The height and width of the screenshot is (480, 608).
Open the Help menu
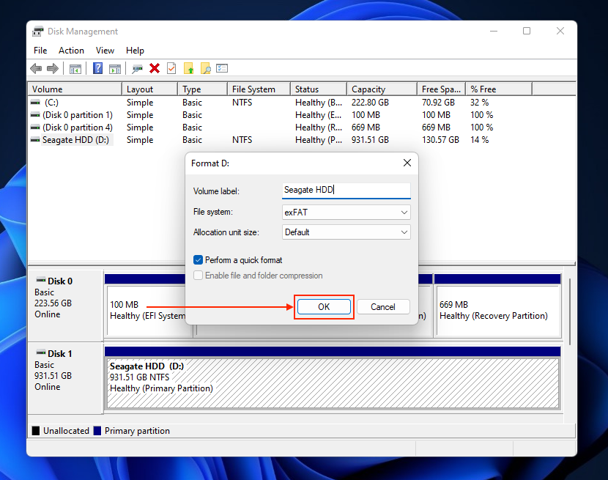(x=135, y=51)
